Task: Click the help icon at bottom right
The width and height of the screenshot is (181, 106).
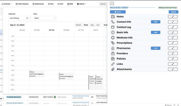Action: (x=178, y=105)
